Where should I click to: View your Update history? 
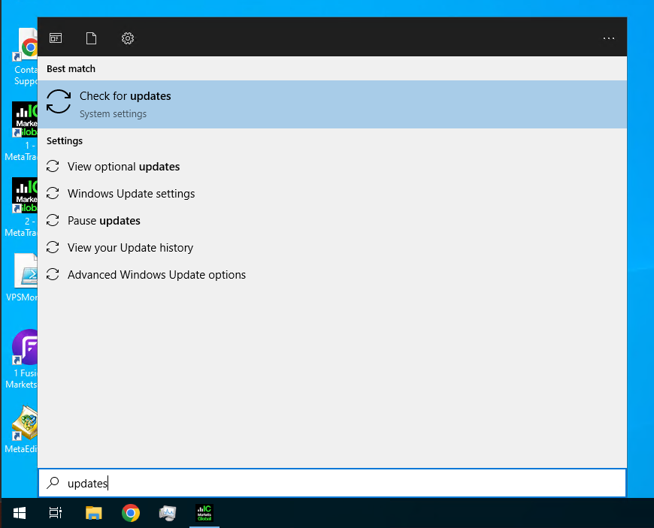pyautogui.click(x=130, y=247)
